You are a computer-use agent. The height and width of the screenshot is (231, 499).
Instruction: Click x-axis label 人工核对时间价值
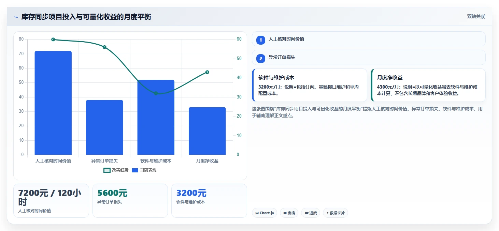coord(53,161)
